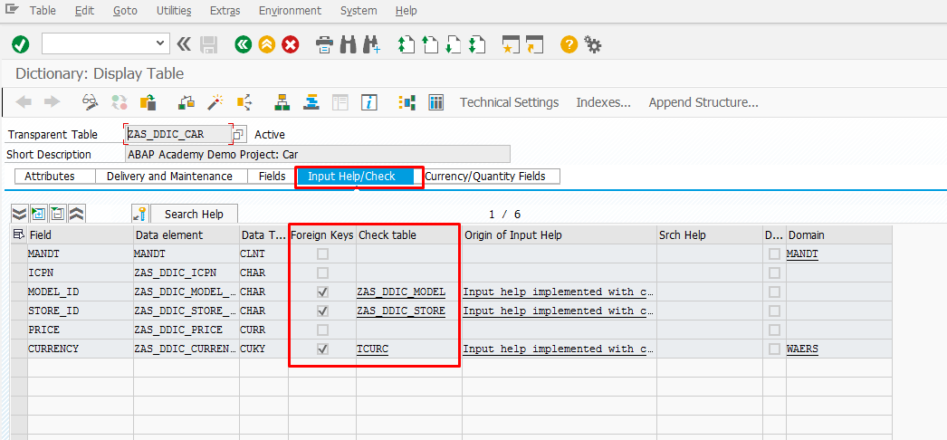This screenshot has width=947, height=440.
Task: Toggle Foreign Keys checkbox for MANDT row
Action: [x=322, y=254]
